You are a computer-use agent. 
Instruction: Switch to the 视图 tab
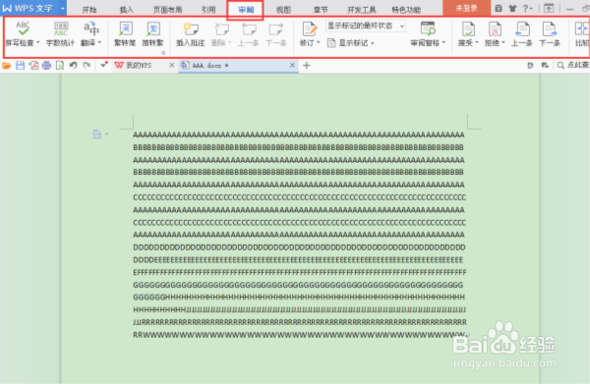tap(283, 10)
